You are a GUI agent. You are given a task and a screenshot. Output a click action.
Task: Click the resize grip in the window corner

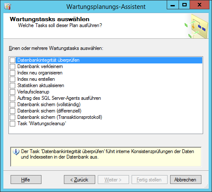(x=206, y=186)
